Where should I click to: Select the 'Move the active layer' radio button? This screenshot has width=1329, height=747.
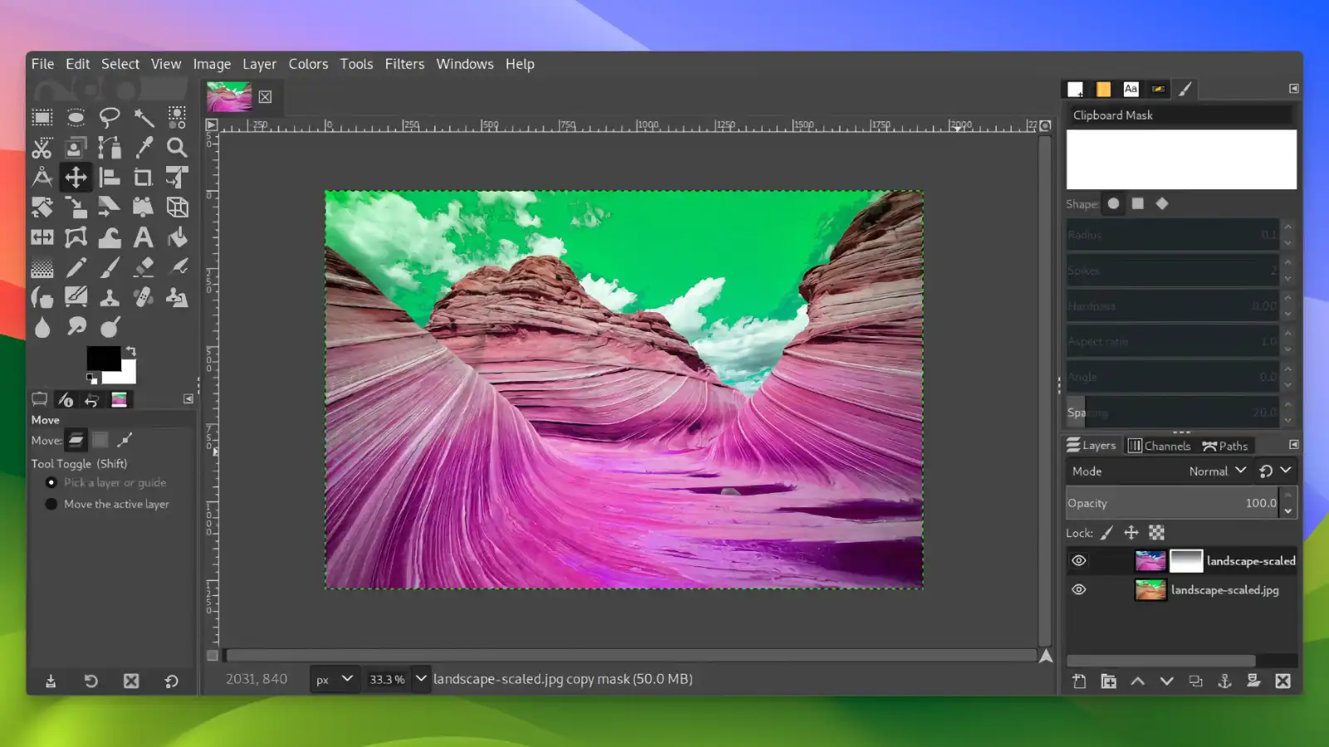pyautogui.click(x=51, y=504)
